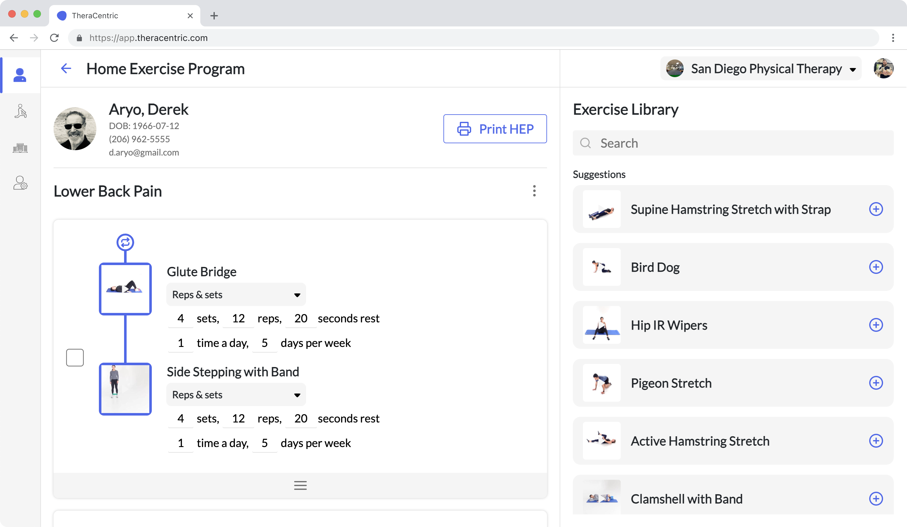
Task: Click the Active Hamstring Stretch thumbnail
Action: tap(602, 441)
